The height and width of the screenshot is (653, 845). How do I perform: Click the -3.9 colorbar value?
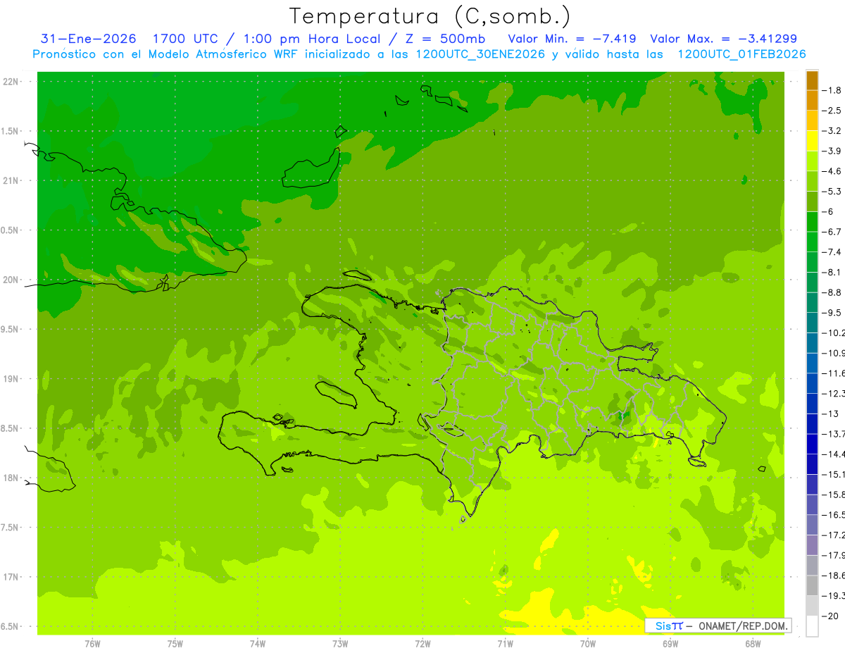tap(832, 151)
